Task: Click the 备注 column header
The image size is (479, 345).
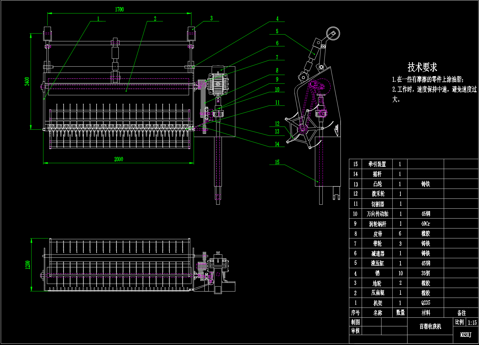Action: (461, 313)
